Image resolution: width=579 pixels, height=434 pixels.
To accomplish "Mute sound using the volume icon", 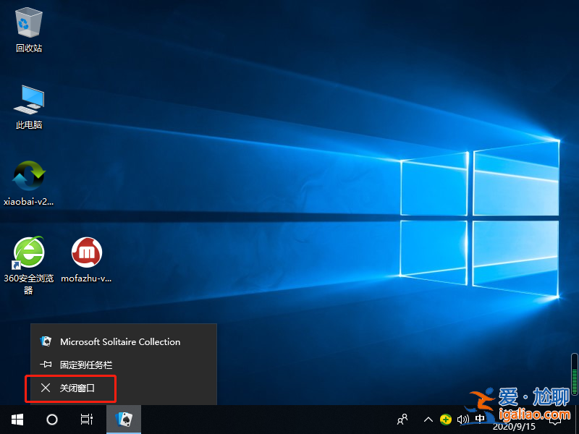I will click(x=463, y=420).
